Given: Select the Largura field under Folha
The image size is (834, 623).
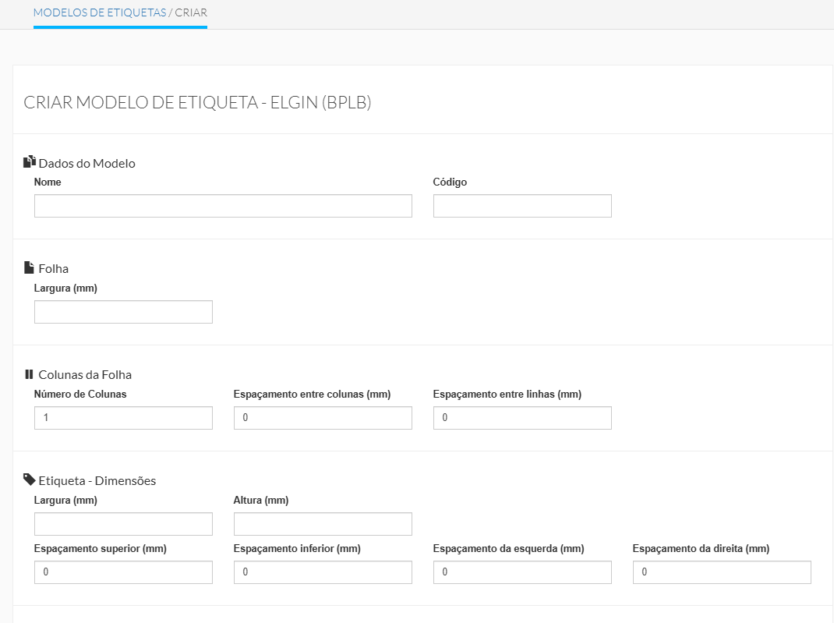Looking at the screenshot, I should coord(123,312).
